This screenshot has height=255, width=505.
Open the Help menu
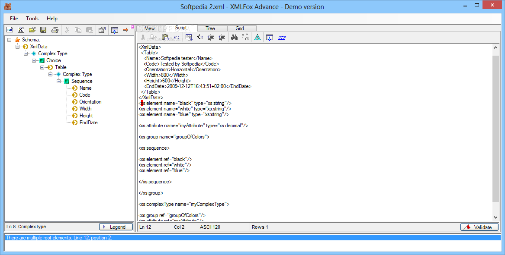[52, 18]
